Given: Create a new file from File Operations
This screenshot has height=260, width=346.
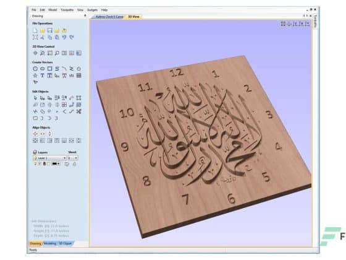Looking at the screenshot, I should (35, 30).
